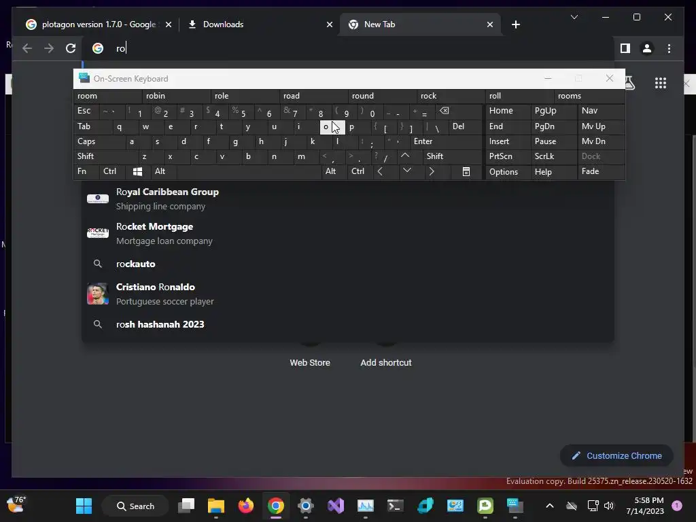The image size is (696, 522).
Task: Open the Chrome profile icon
Action: tap(647, 48)
